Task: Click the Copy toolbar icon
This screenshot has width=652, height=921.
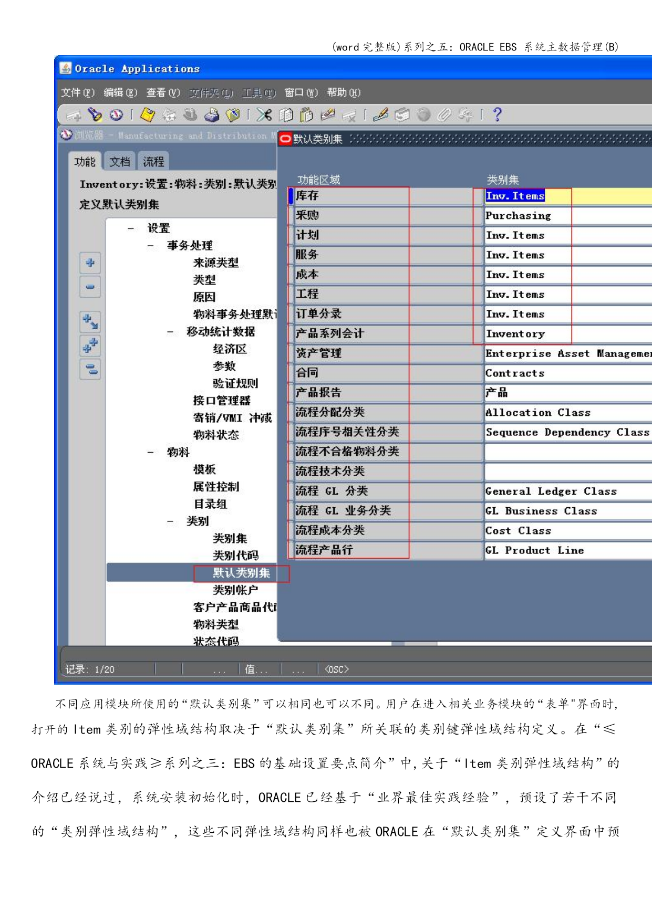Action: click(x=286, y=114)
